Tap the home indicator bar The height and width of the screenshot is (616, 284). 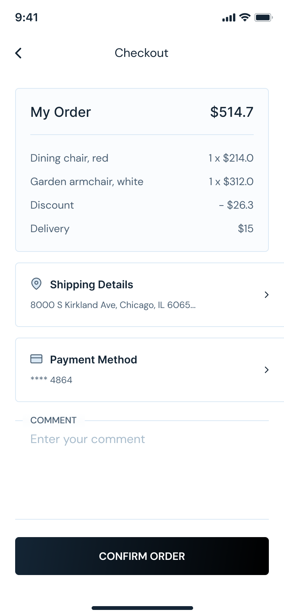(142, 608)
